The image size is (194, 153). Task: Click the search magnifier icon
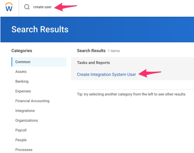pyautogui.click(x=27, y=7)
